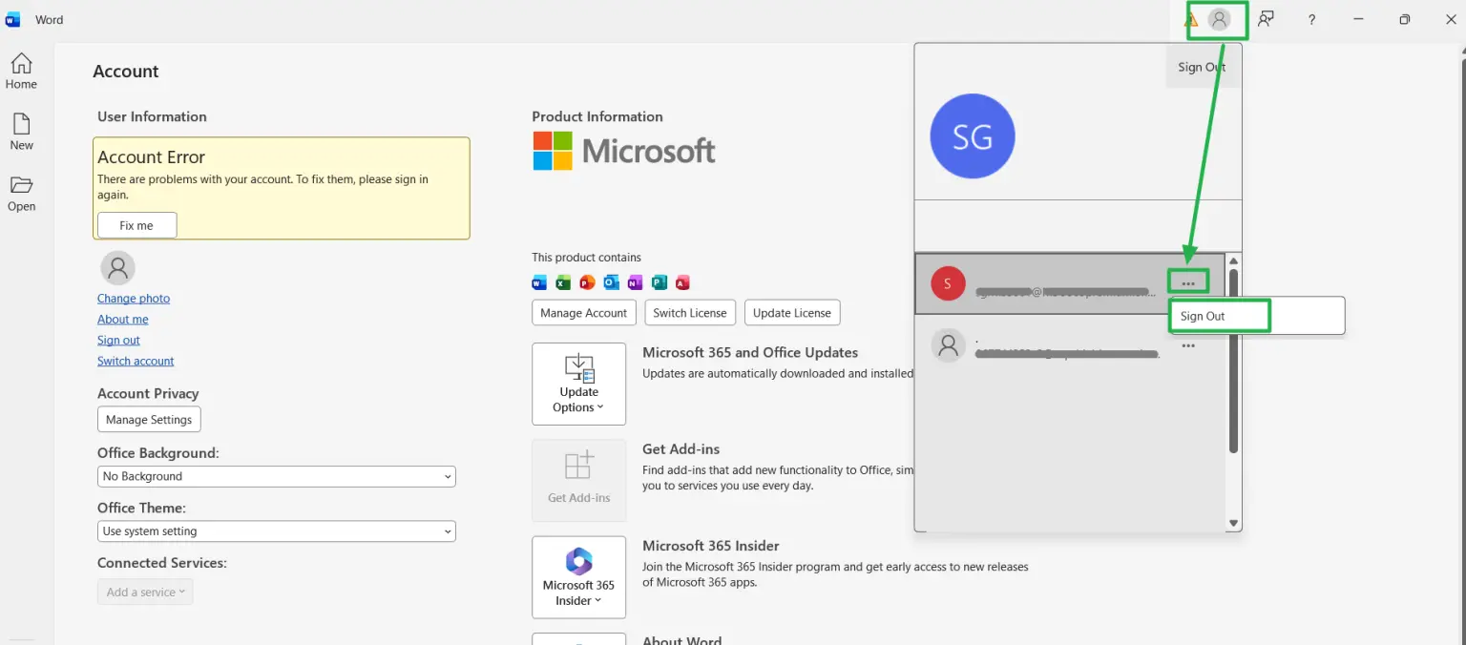
Task: Click the Product Information heading
Action: [597, 116]
